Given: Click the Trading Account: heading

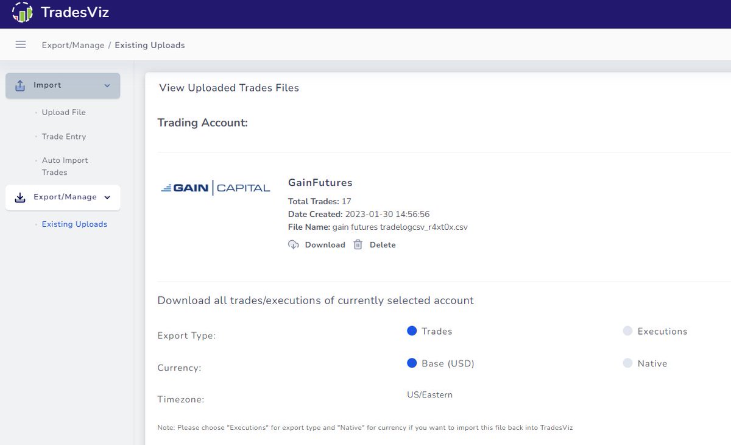Looking at the screenshot, I should pyautogui.click(x=203, y=123).
